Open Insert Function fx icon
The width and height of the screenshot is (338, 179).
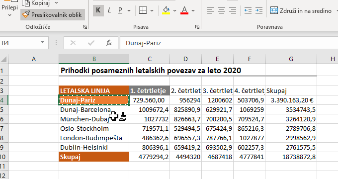[x=109, y=43]
